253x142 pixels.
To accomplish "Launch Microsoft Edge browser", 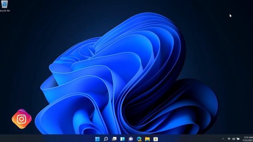I will click(x=139, y=139).
